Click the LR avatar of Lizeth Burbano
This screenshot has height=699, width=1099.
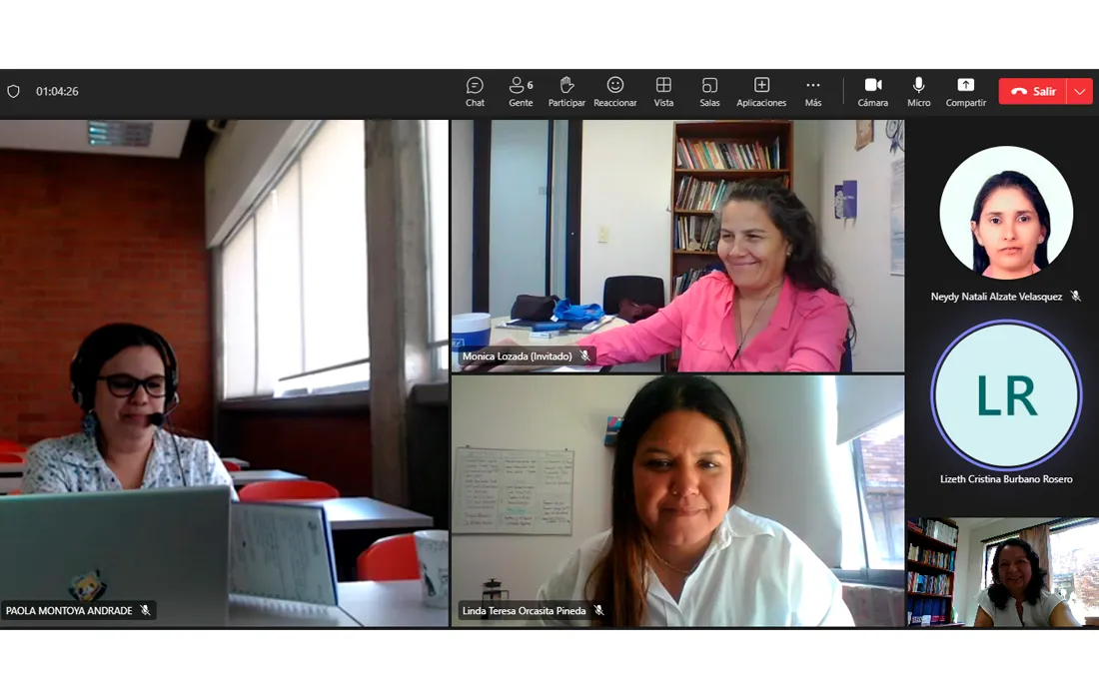(1006, 395)
